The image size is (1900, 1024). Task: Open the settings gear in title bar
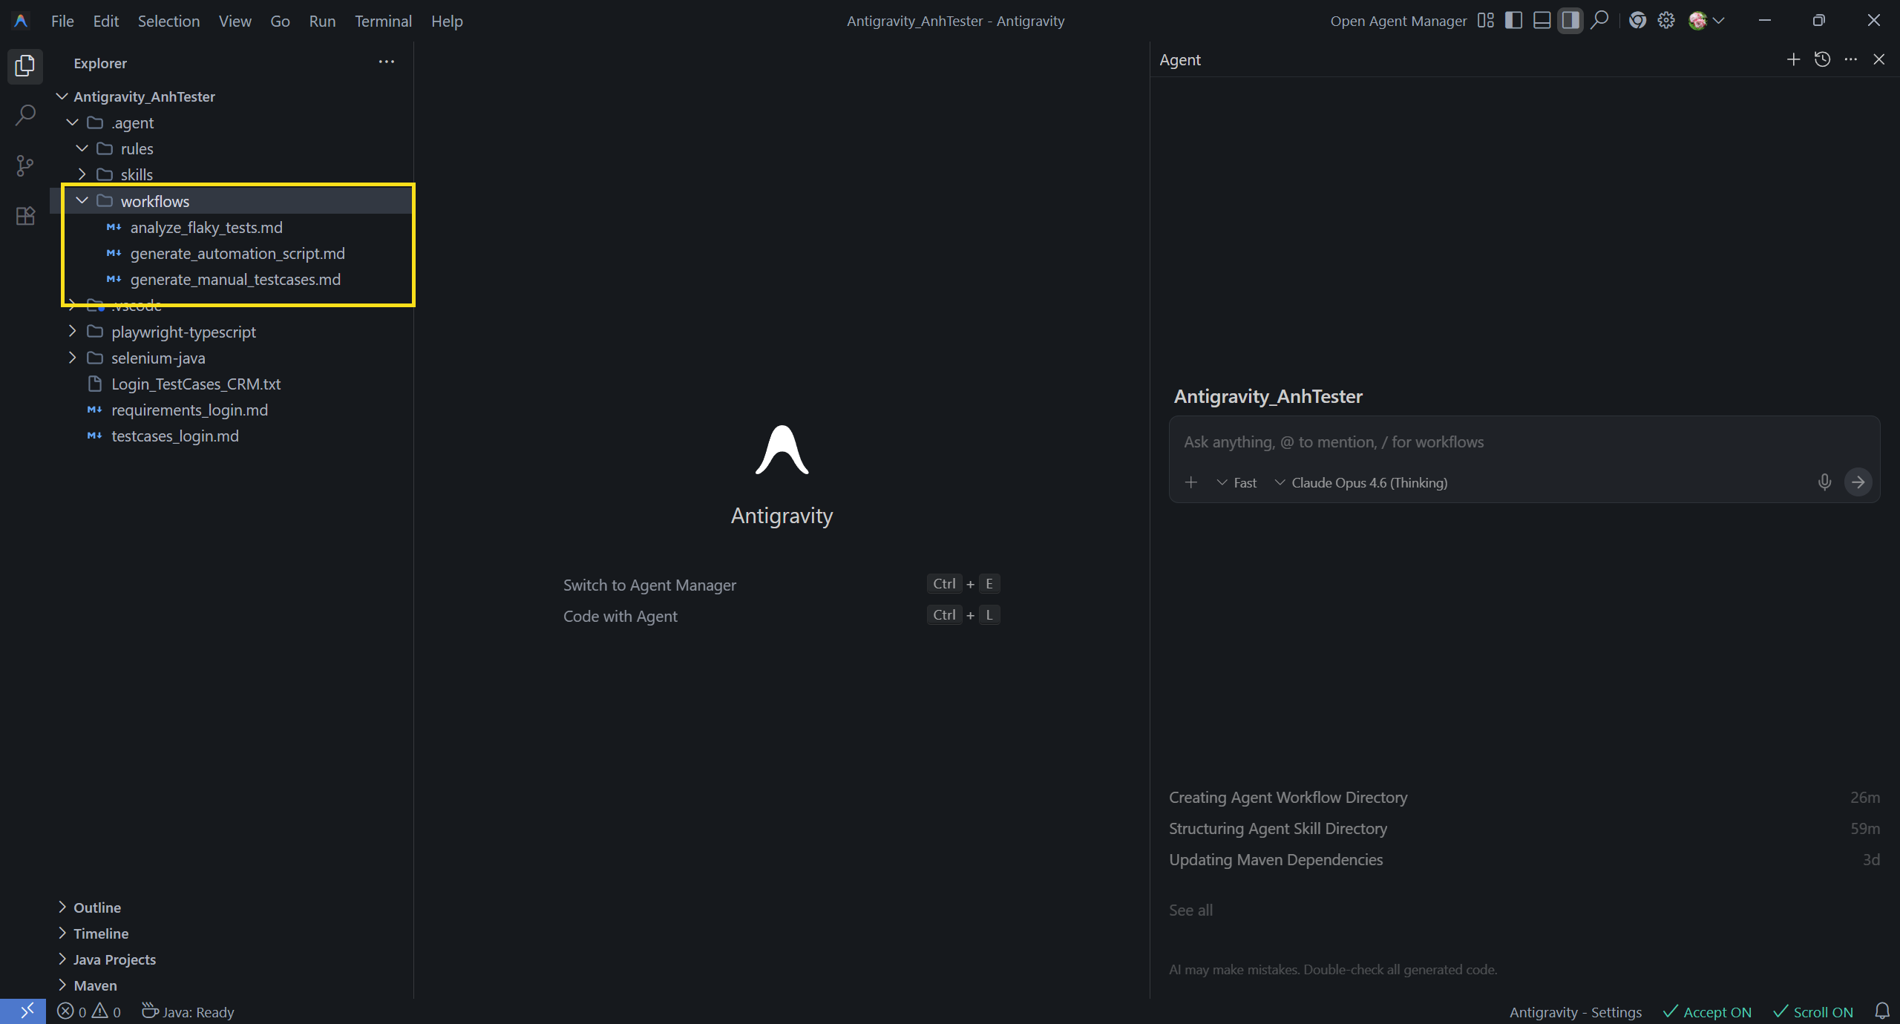(1666, 21)
